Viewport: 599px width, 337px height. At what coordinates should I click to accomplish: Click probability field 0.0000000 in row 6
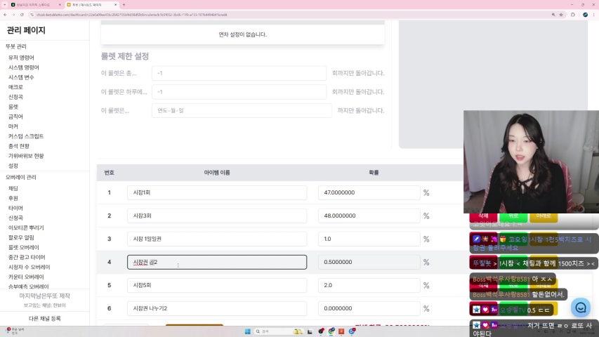369,308
